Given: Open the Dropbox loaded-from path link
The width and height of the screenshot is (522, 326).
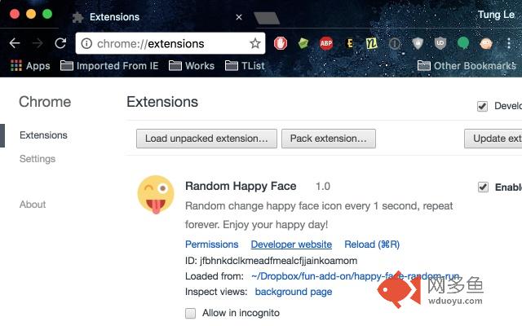Looking at the screenshot, I should [356, 276].
